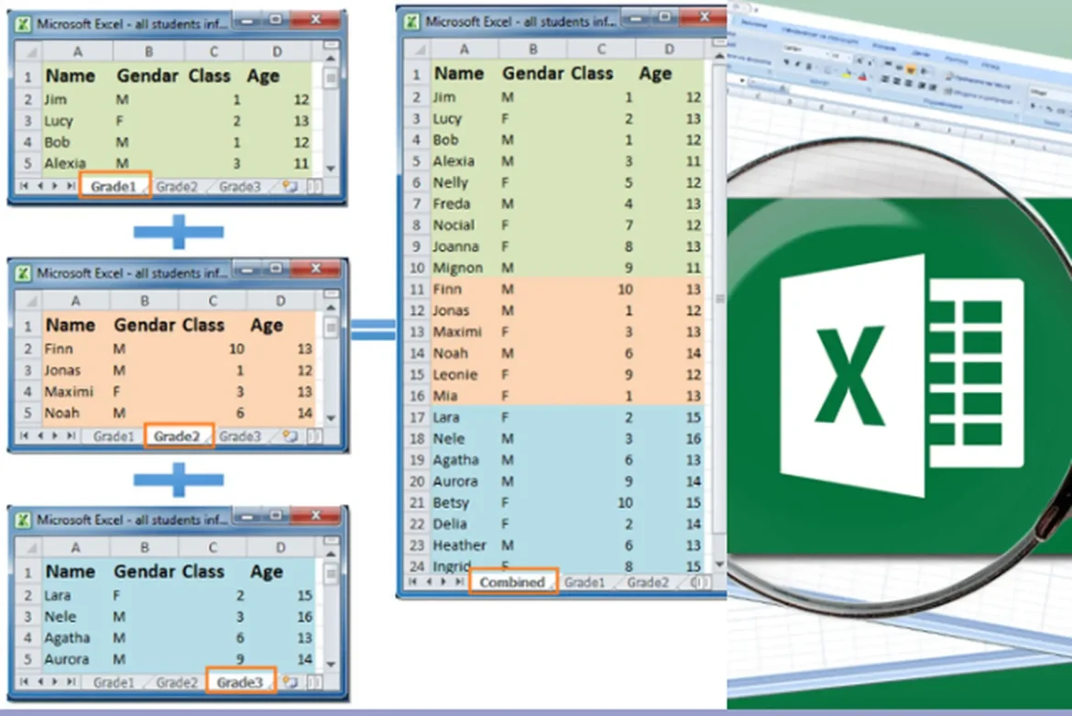Click the insert worksheet icon in the Grade2 window
The width and height of the screenshot is (1072, 716).
(290, 436)
